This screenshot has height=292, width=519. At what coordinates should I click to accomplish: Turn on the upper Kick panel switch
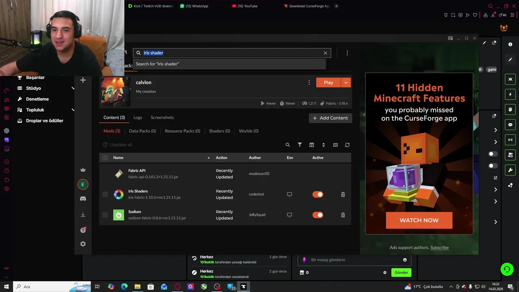(x=493, y=154)
